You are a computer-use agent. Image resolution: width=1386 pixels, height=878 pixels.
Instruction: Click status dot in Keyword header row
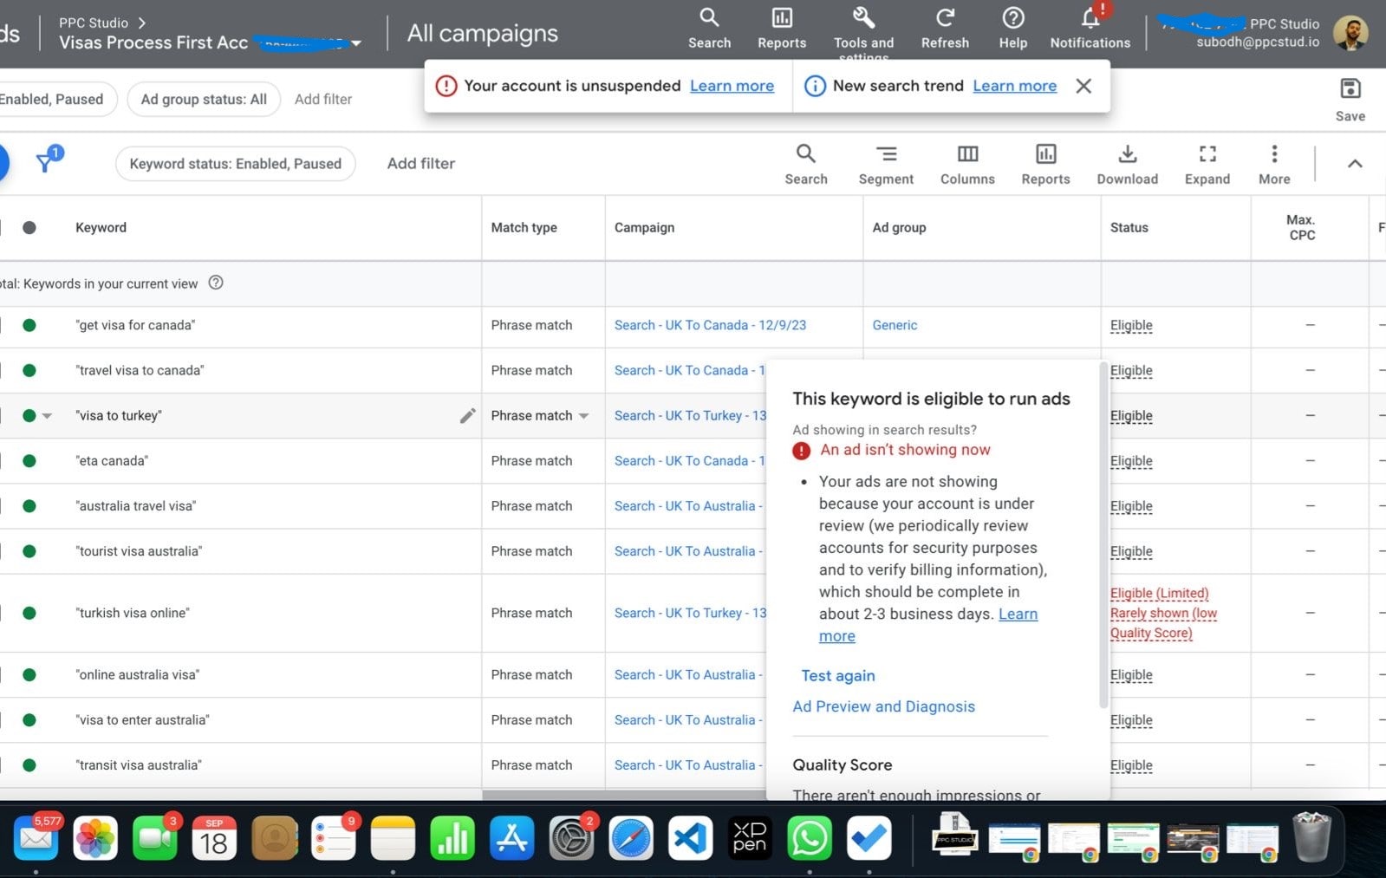coord(29,228)
